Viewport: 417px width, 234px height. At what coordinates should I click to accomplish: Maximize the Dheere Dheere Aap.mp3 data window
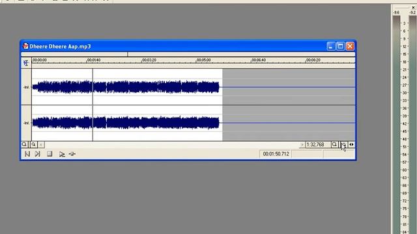click(x=340, y=46)
